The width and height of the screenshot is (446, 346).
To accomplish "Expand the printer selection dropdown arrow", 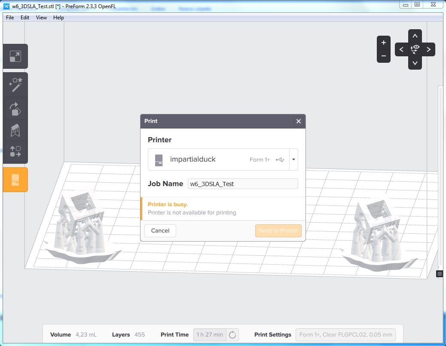I will (x=293, y=159).
